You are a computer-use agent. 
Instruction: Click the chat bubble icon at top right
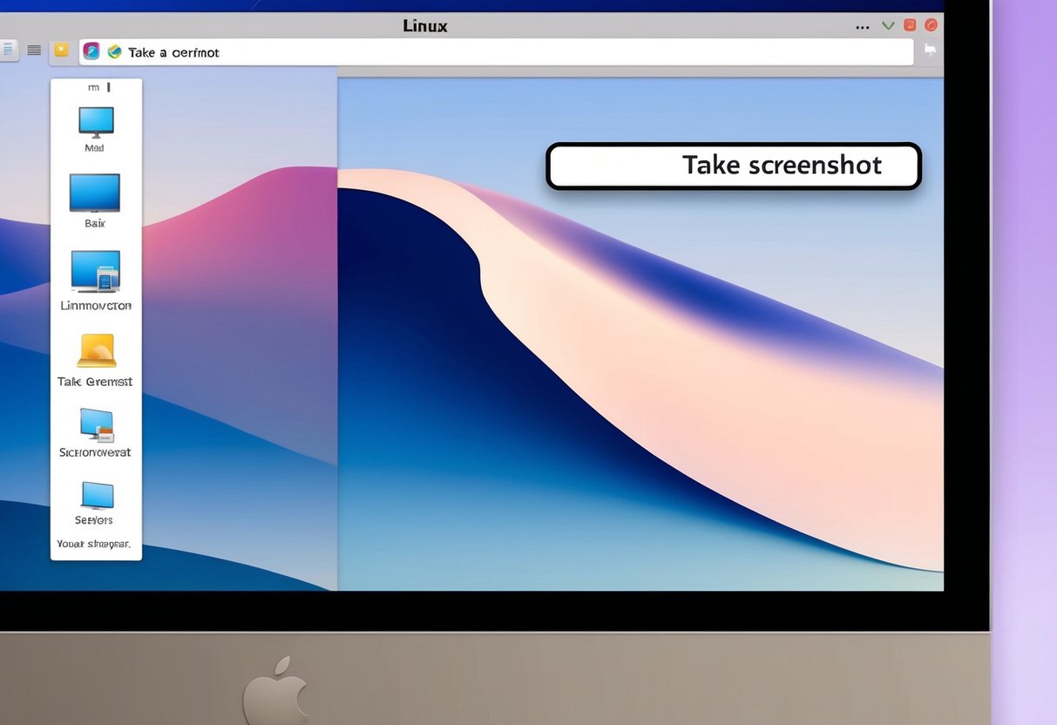(930, 50)
